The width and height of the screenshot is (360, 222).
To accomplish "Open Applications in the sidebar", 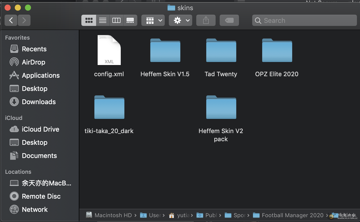I will pyautogui.click(x=40, y=75).
